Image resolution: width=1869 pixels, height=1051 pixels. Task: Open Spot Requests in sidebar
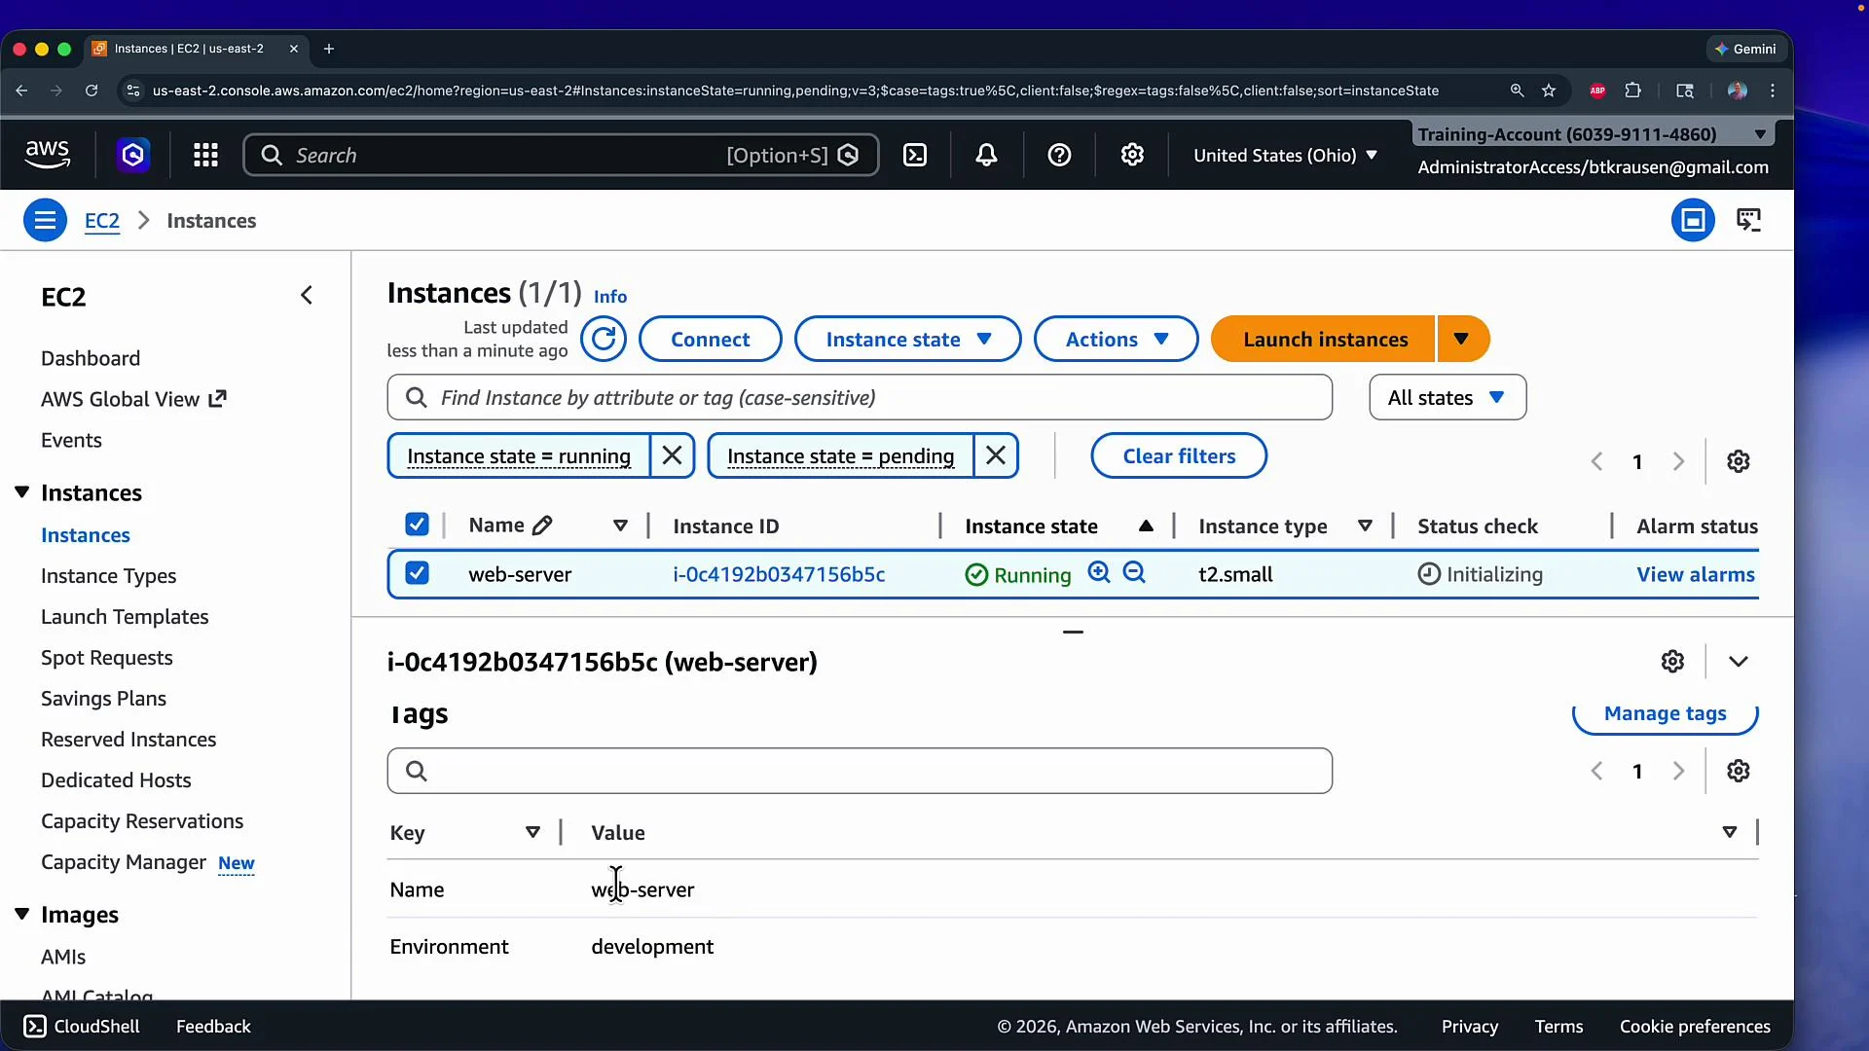(106, 658)
